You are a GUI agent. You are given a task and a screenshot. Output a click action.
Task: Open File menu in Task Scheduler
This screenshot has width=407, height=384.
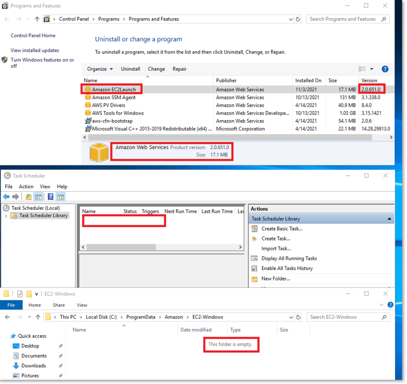click(x=9, y=186)
